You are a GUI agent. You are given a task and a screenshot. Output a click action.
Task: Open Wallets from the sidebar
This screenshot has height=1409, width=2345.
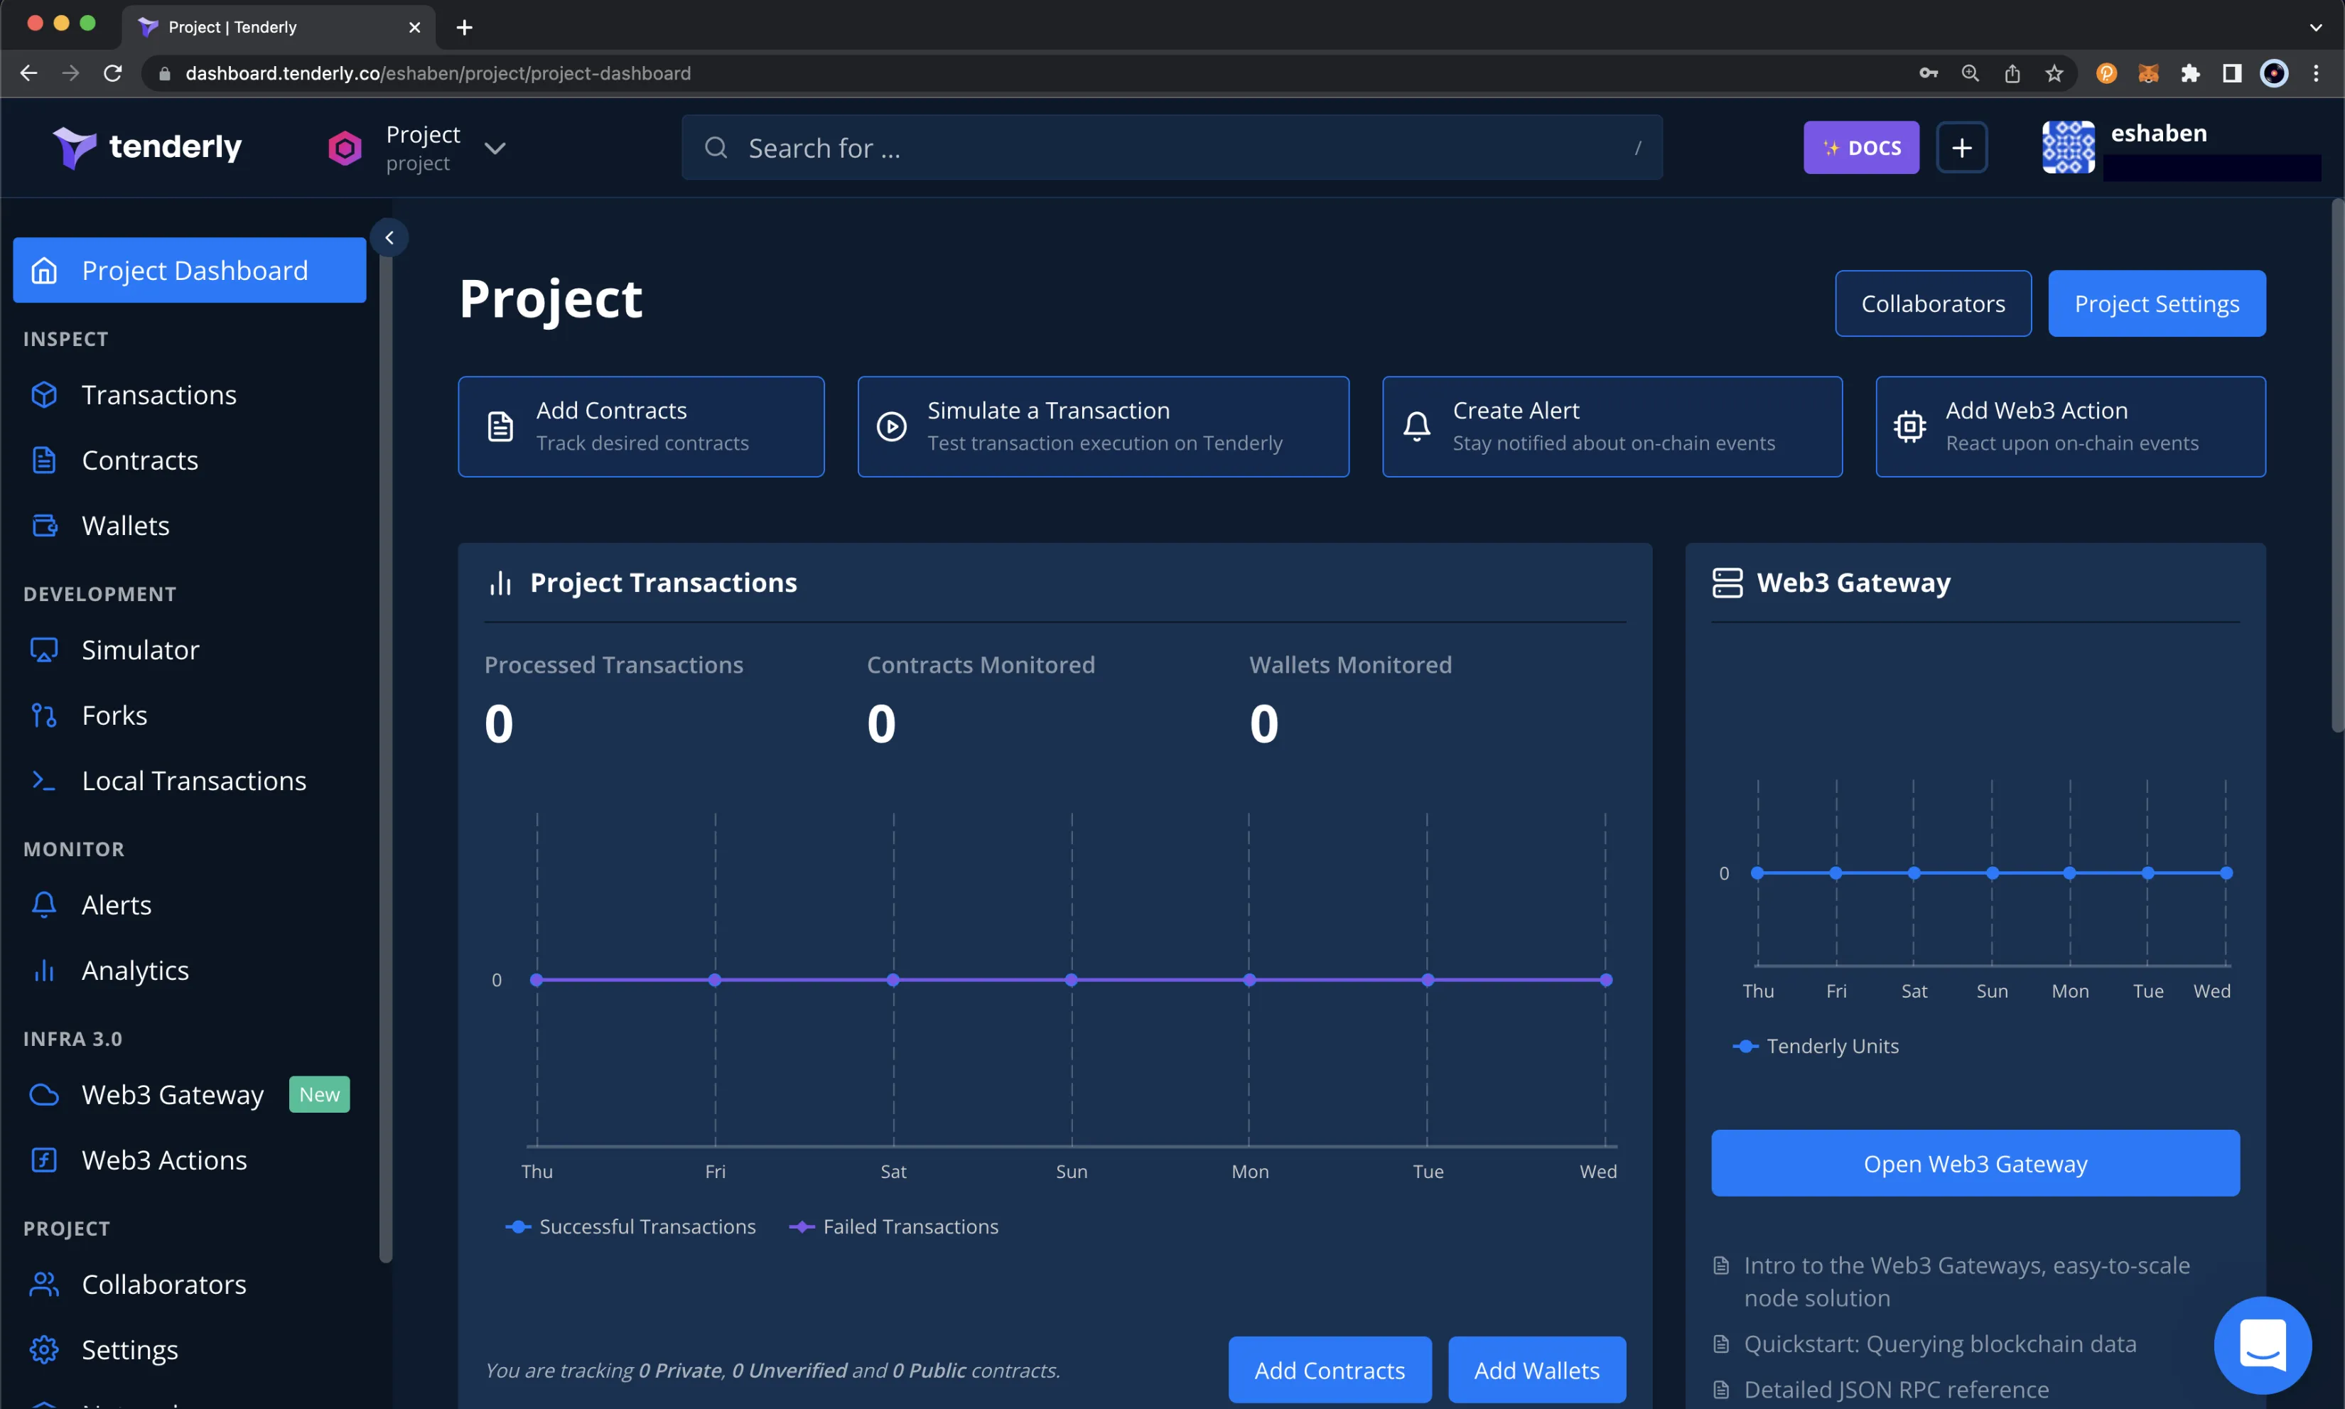pos(125,525)
